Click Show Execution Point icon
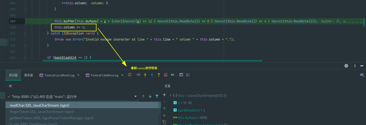Image resolution: width=366 pixels, height=125 pixels. pyautogui.click(x=130, y=75)
